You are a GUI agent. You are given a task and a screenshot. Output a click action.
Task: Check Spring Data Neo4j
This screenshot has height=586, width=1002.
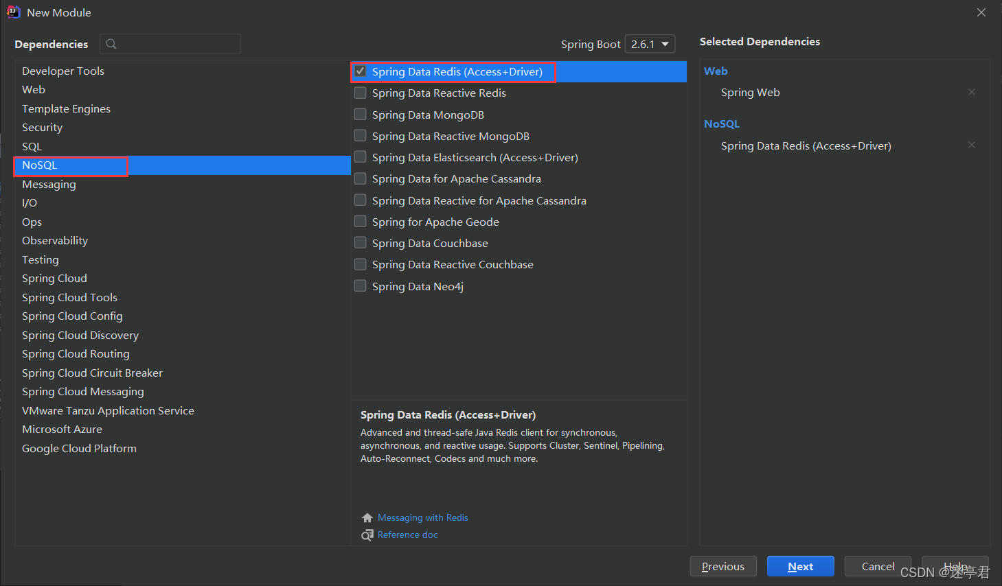(361, 286)
